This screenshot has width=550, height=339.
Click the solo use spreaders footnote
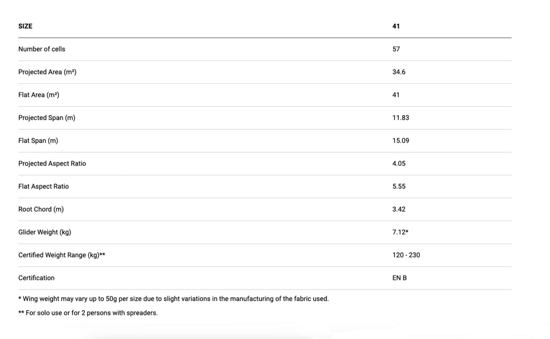pyautogui.click(x=88, y=313)
